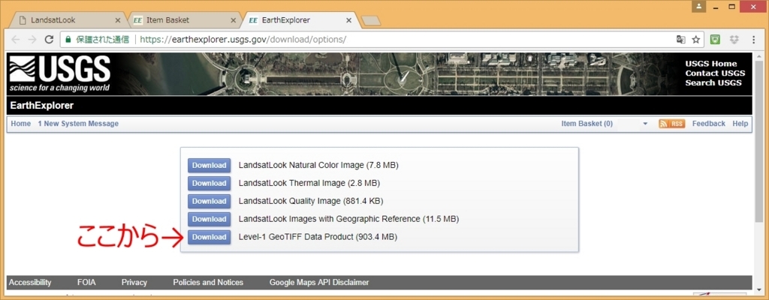The height and width of the screenshot is (300, 769).
Task: Open Policies and Notices link
Action: pyautogui.click(x=208, y=282)
